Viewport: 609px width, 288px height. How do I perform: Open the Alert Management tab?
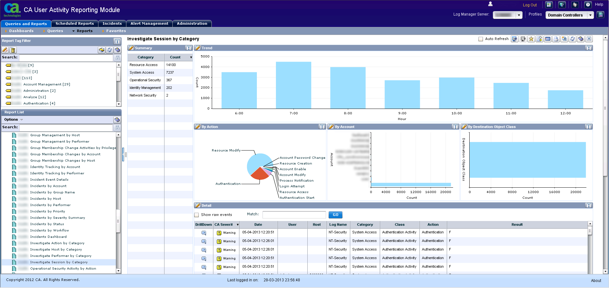[x=149, y=23]
